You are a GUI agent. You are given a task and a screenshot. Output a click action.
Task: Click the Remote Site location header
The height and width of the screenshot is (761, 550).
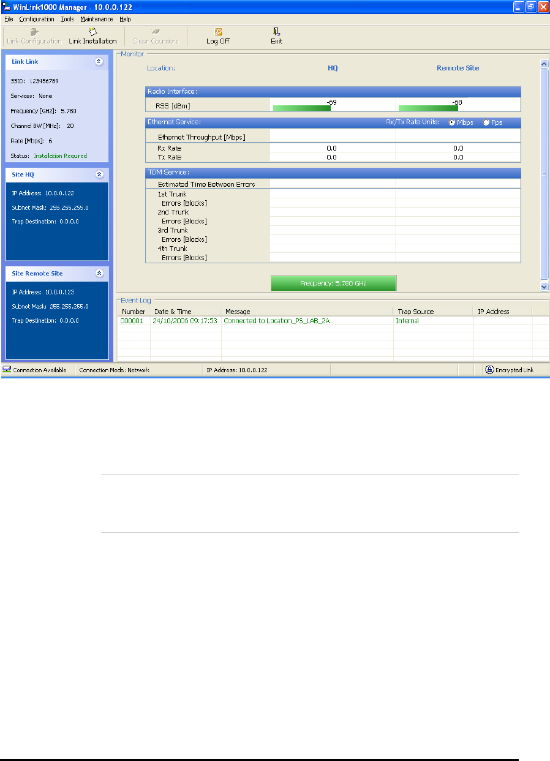coord(458,68)
